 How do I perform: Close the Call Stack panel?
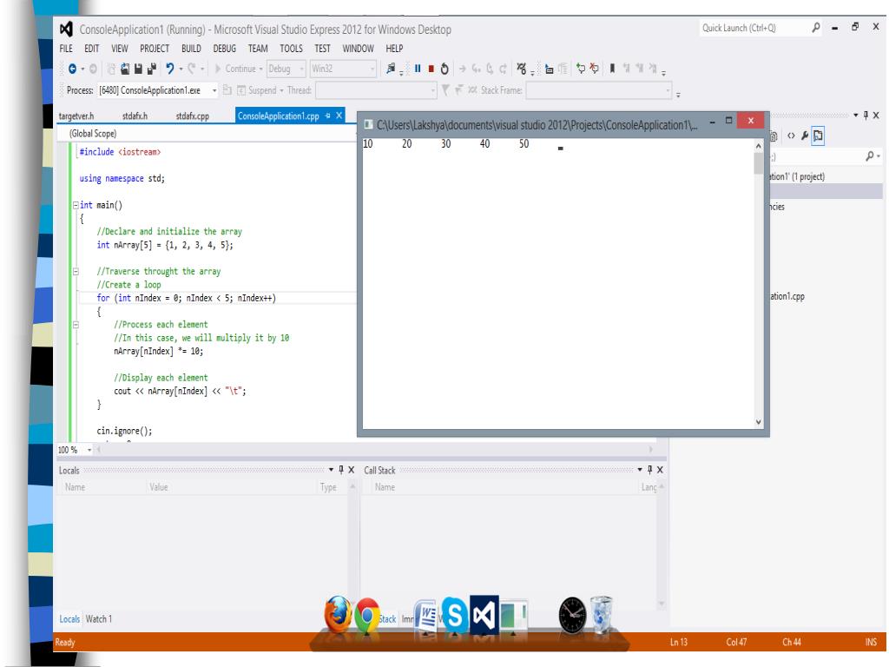(660, 470)
